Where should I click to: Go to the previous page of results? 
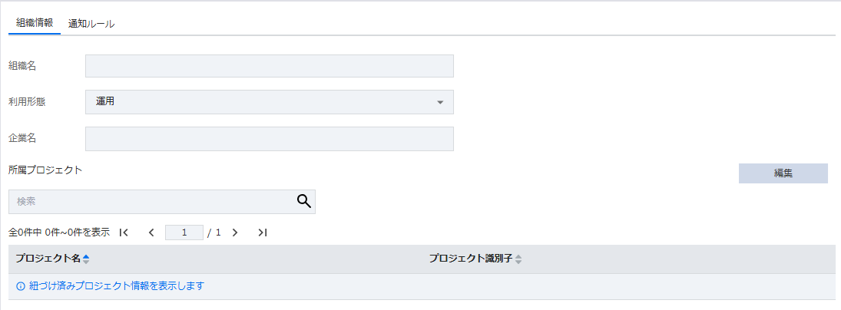(151, 232)
